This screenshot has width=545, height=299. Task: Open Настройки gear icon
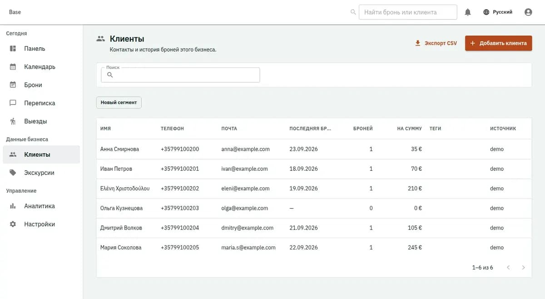click(13, 224)
